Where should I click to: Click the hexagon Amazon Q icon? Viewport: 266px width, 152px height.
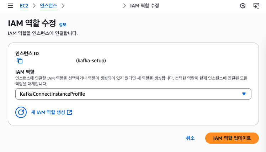tap(243, 6)
